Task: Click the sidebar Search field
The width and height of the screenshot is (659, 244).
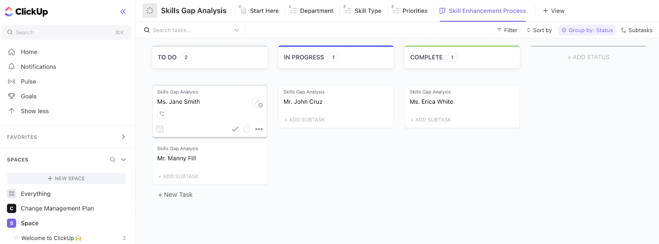Action: click(66, 33)
